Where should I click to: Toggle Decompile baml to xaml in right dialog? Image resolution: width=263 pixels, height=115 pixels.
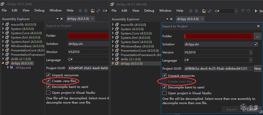pyautogui.click(x=164, y=87)
